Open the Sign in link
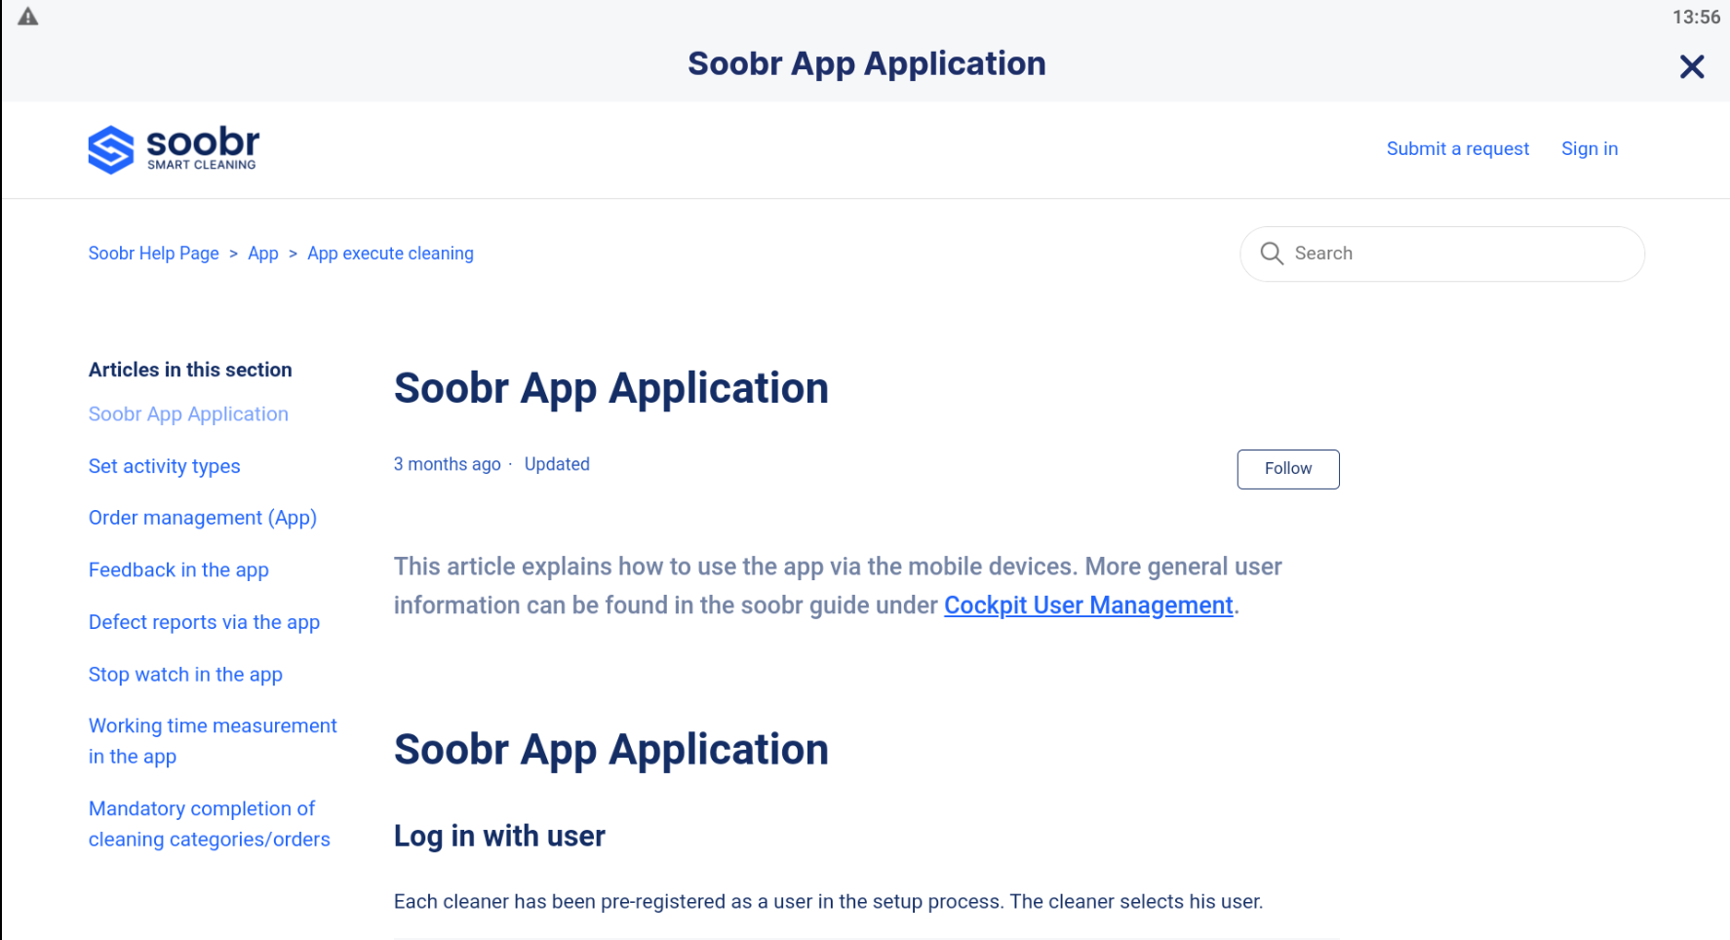Image resolution: width=1730 pixels, height=940 pixels. point(1590,148)
